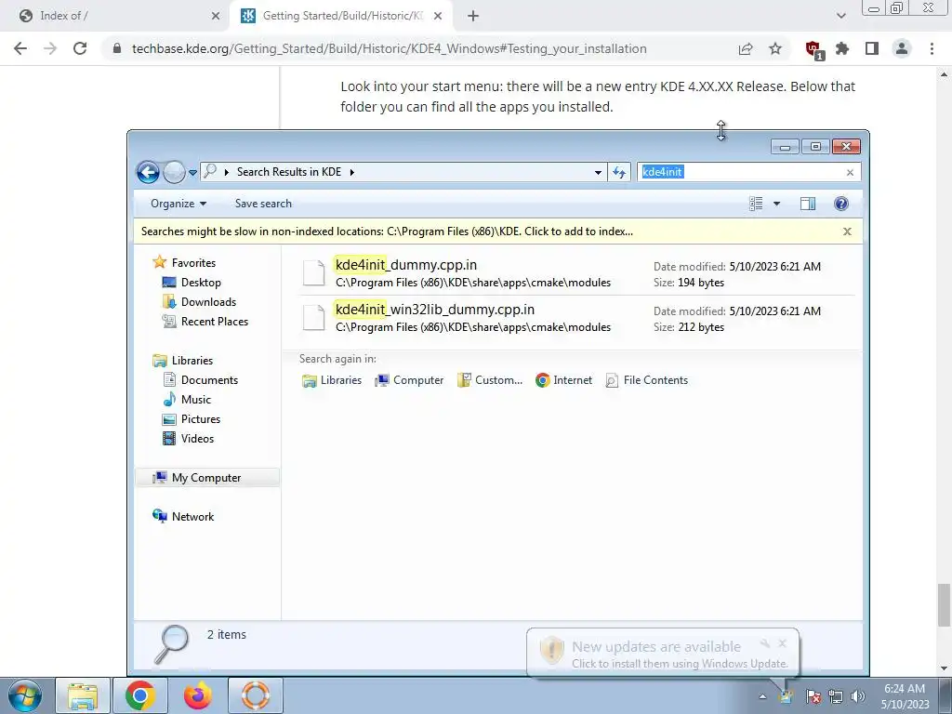Click Search Results in KDE breadcrumb
This screenshot has width=952, height=714.
tap(289, 172)
